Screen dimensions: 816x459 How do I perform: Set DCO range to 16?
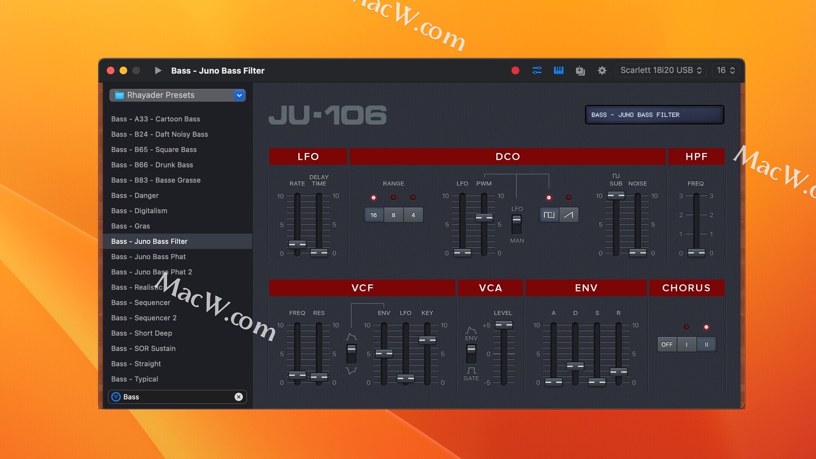374,215
